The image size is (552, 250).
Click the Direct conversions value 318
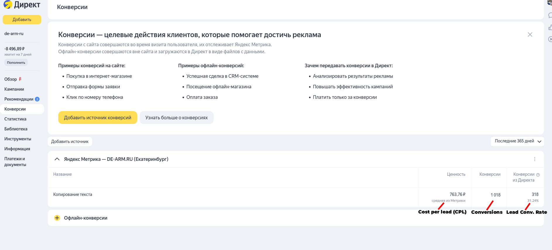535,194
